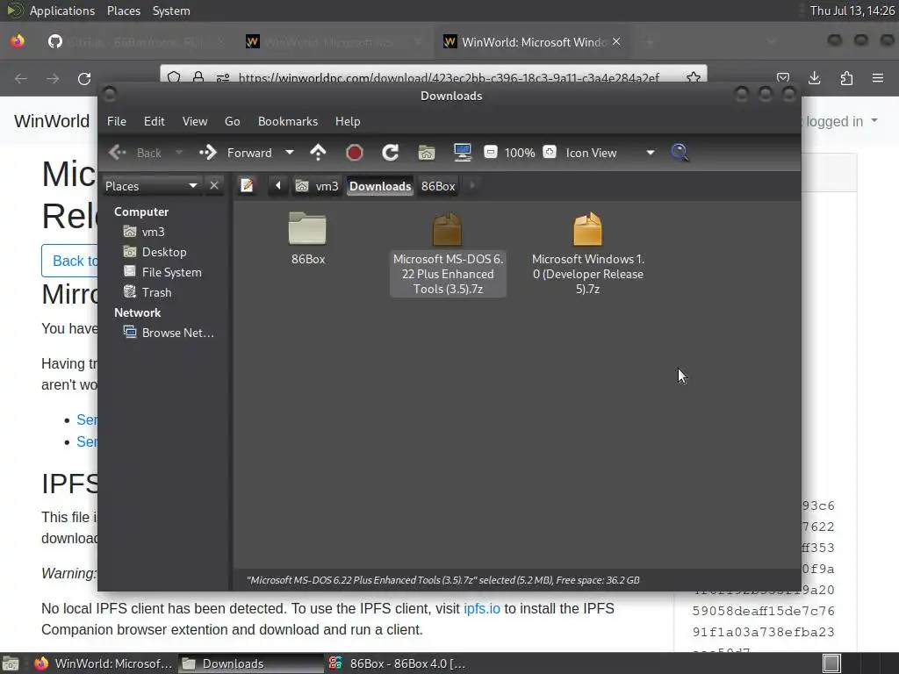
Task: Open the Applications menu in top panel
Action: click(x=62, y=11)
